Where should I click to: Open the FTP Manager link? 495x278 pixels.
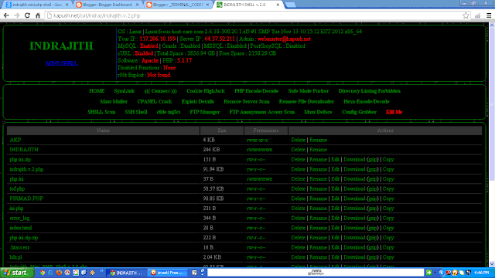click(205, 112)
